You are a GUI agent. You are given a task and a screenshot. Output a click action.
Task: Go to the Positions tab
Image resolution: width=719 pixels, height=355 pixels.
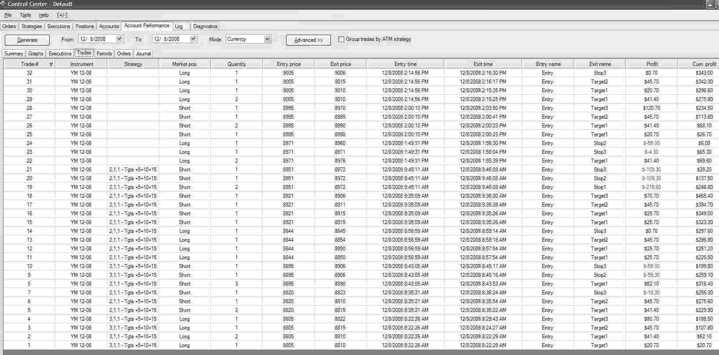pyautogui.click(x=84, y=26)
